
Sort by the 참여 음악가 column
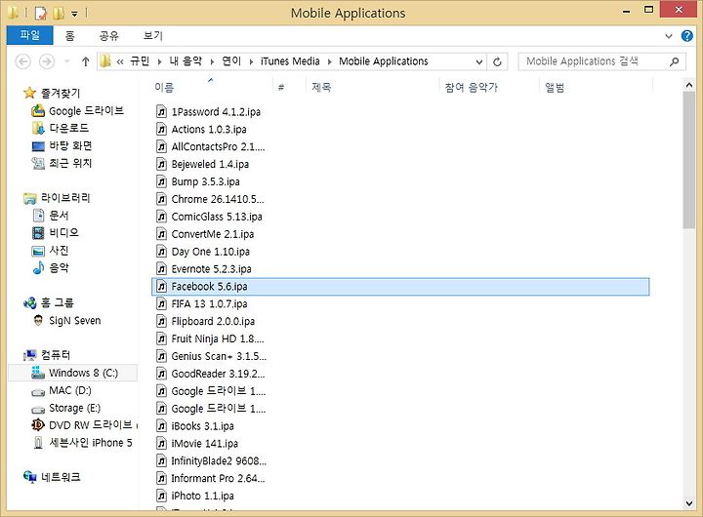click(472, 88)
